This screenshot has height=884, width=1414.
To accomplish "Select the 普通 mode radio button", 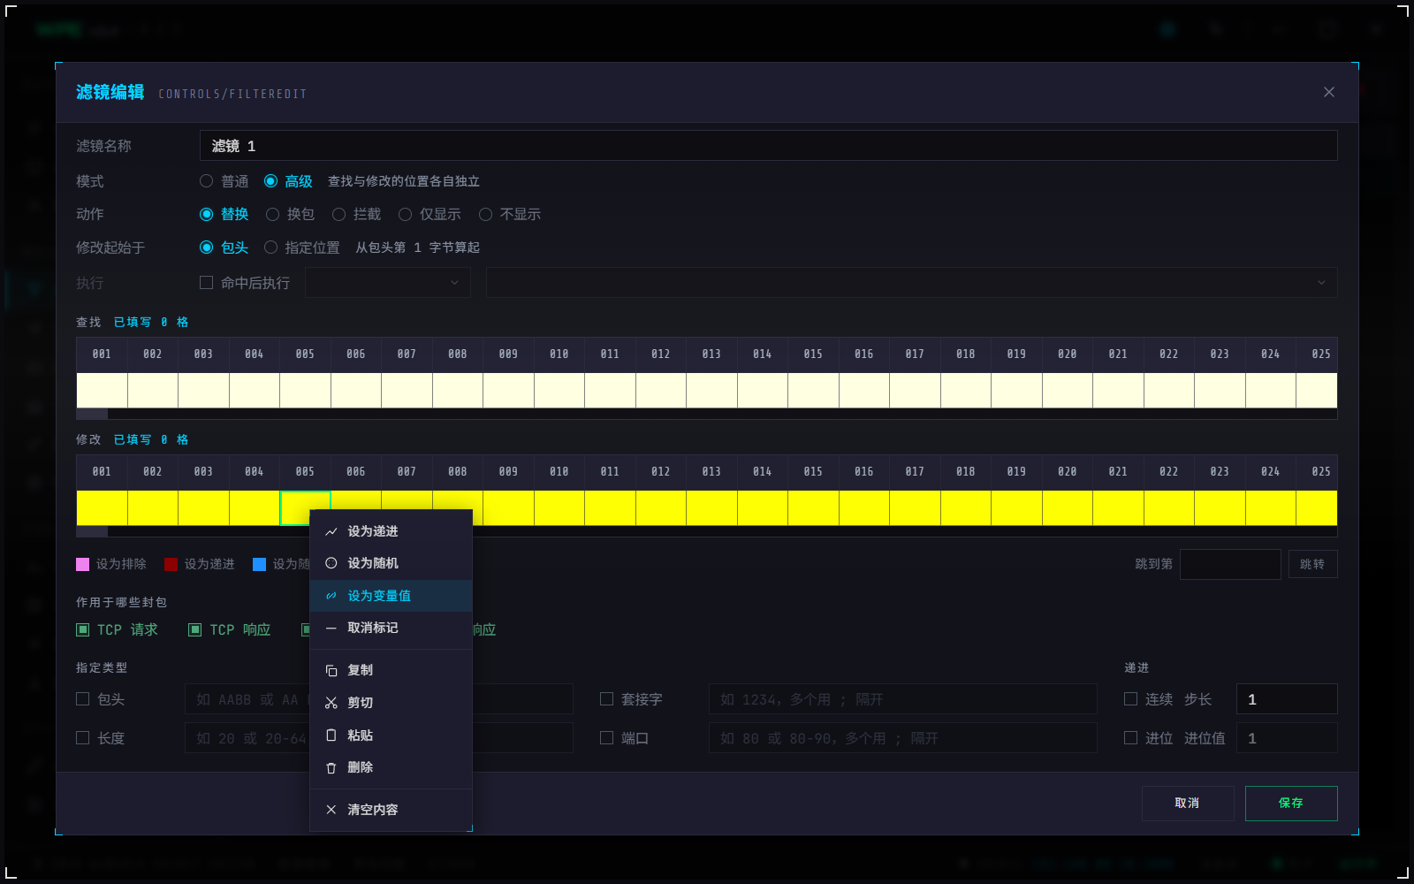I will [x=207, y=181].
